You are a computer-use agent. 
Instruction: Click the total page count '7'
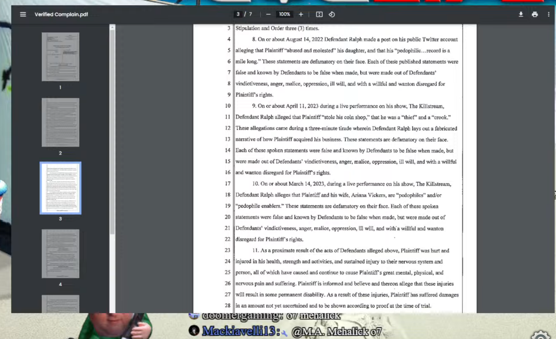(x=250, y=14)
